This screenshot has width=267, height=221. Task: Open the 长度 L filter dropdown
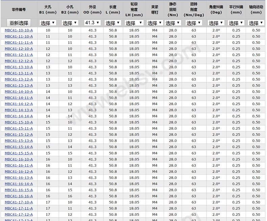tap(113, 23)
